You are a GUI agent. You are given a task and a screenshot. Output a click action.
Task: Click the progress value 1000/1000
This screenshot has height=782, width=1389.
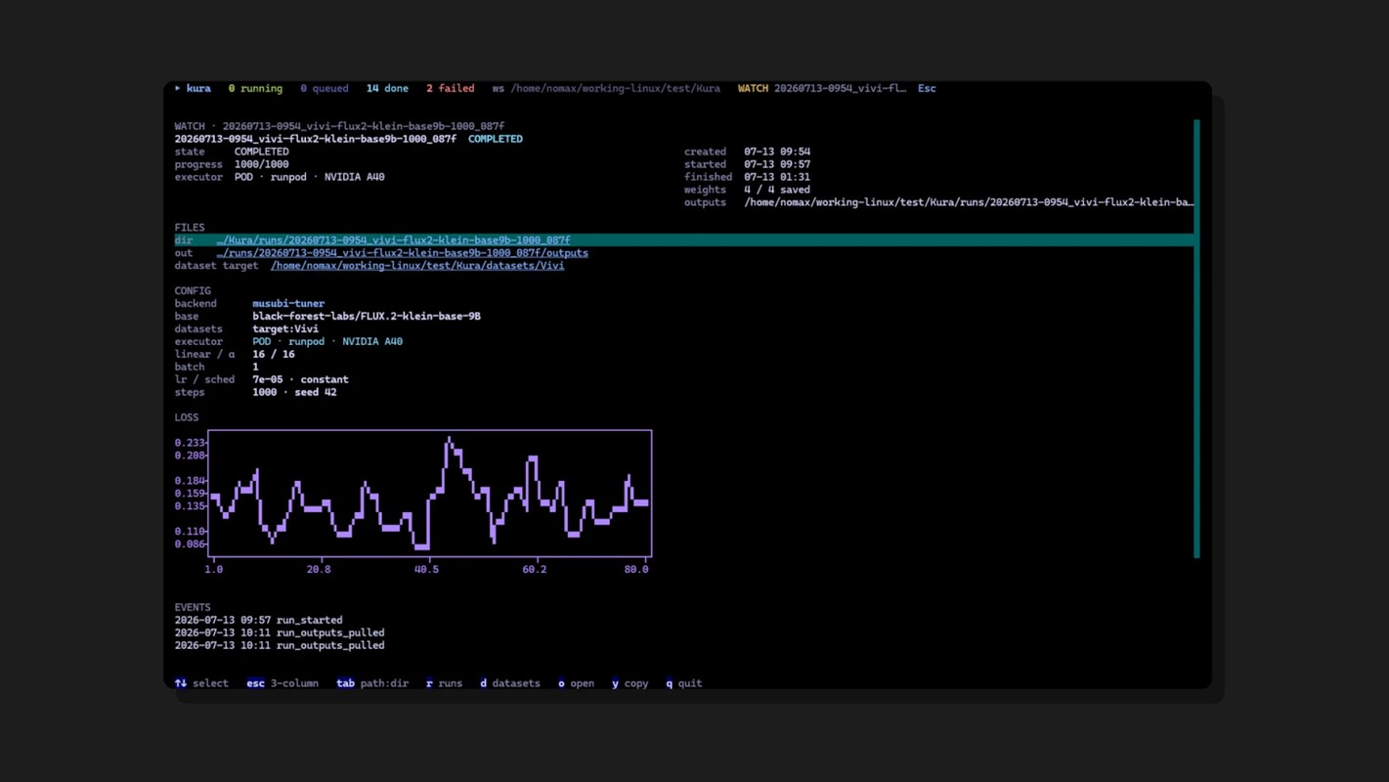261,164
